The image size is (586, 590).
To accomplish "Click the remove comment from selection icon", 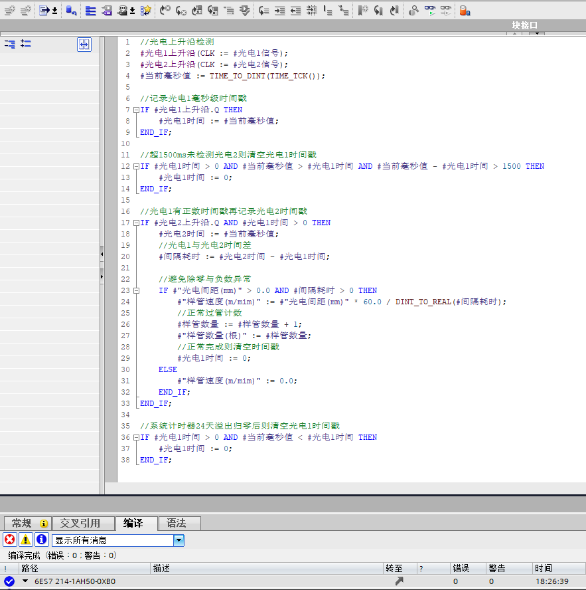I will click(x=344, y=11).
